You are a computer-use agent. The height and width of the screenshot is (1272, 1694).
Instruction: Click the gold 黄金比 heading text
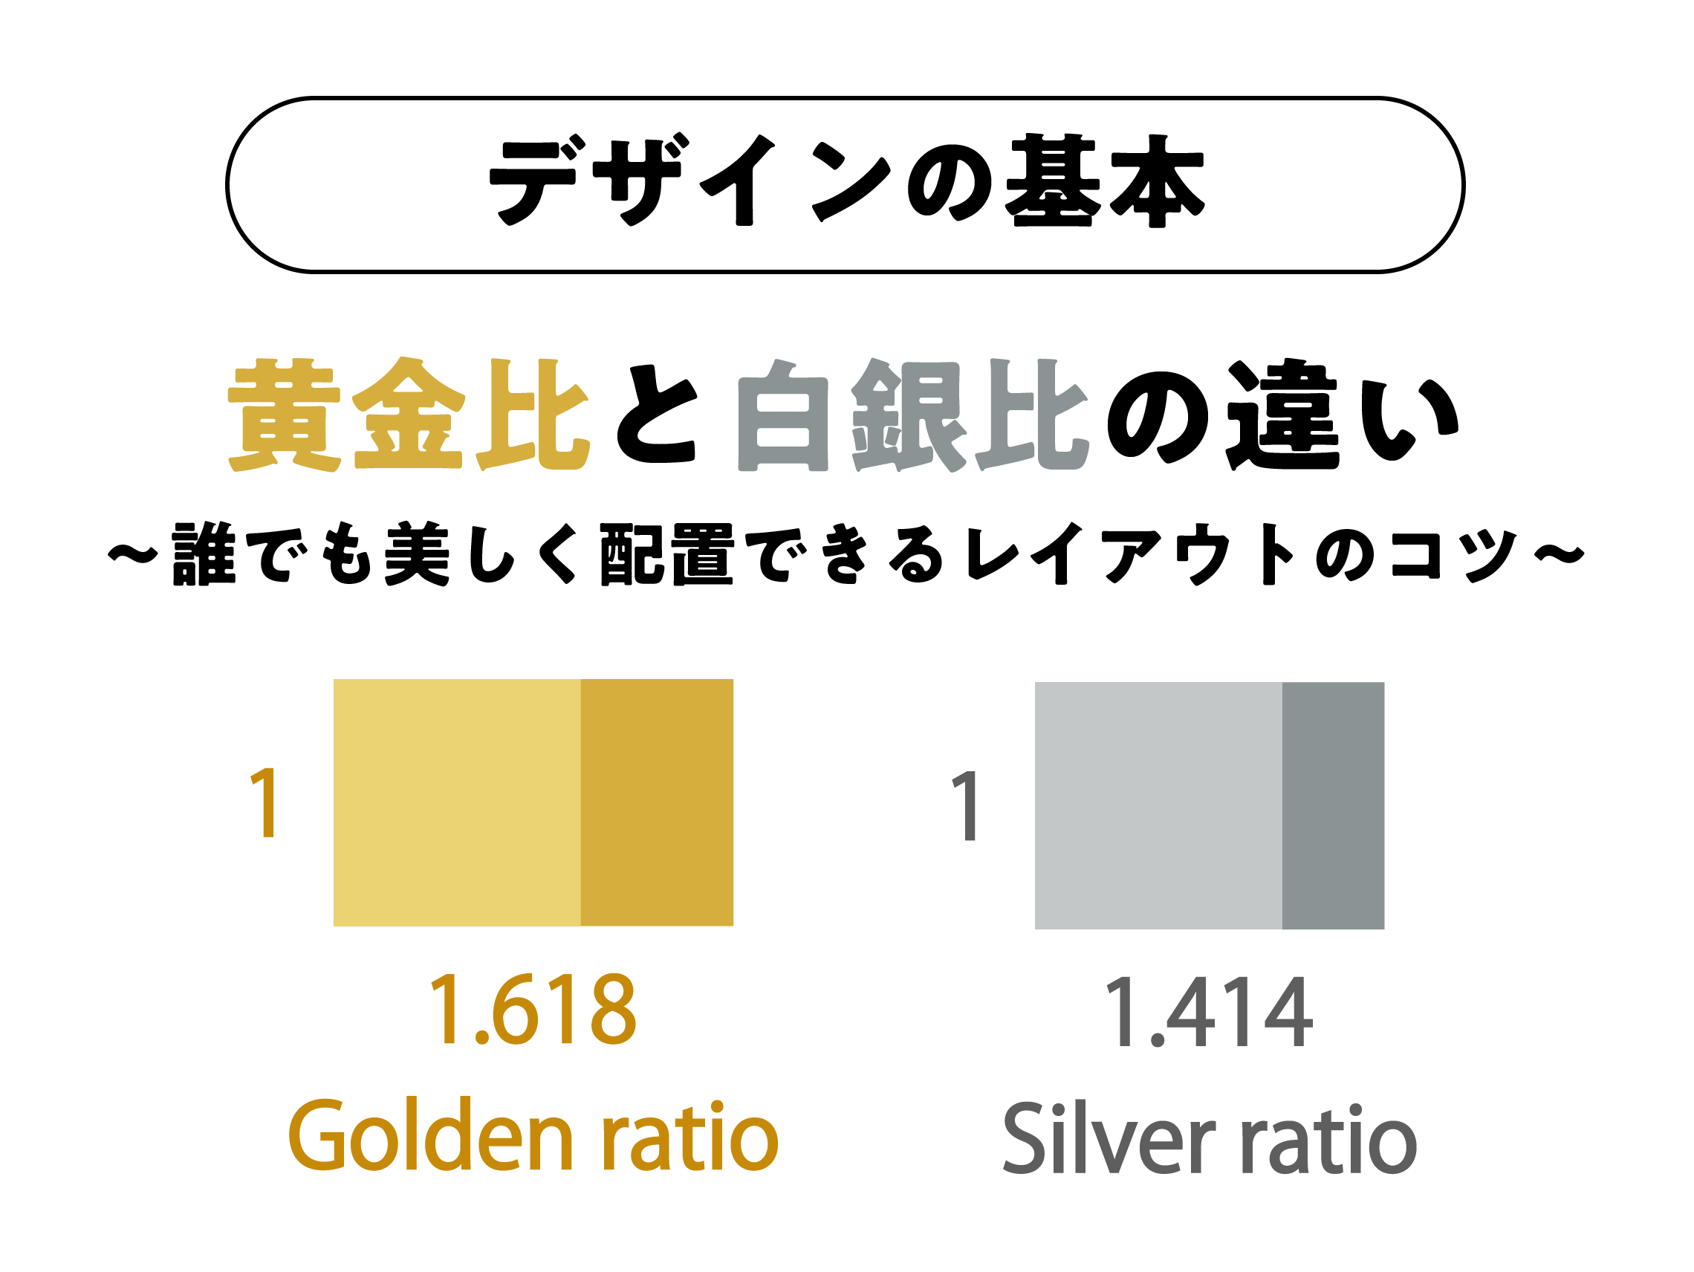point(408,415)
